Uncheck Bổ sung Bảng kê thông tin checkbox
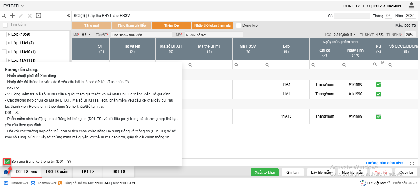This screenshot has height=187, width=420. (7, 162)
